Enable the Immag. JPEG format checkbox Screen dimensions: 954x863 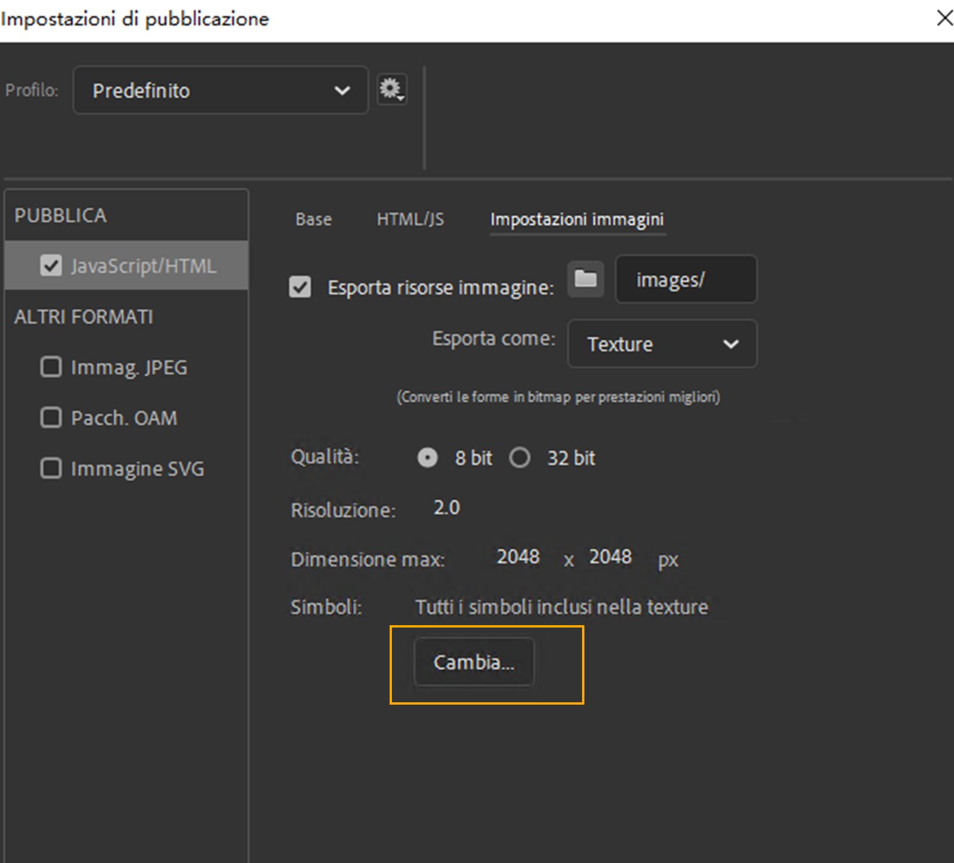pyautogui.click(x=51, y=367)
